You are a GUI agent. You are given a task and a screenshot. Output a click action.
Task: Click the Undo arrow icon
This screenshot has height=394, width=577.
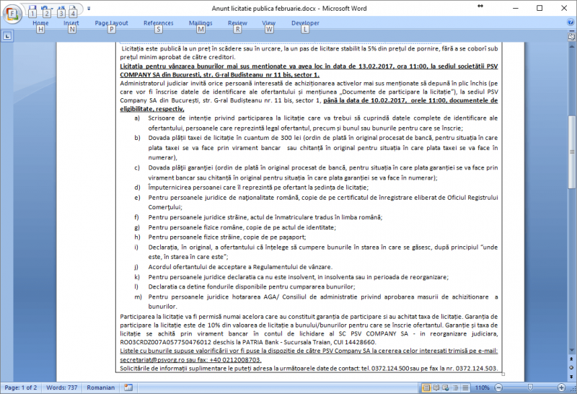[45, 9]
